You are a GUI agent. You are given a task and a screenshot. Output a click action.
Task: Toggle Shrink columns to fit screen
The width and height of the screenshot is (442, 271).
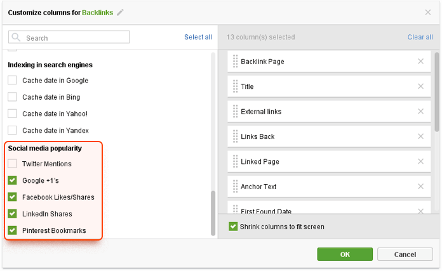[233, 226]
